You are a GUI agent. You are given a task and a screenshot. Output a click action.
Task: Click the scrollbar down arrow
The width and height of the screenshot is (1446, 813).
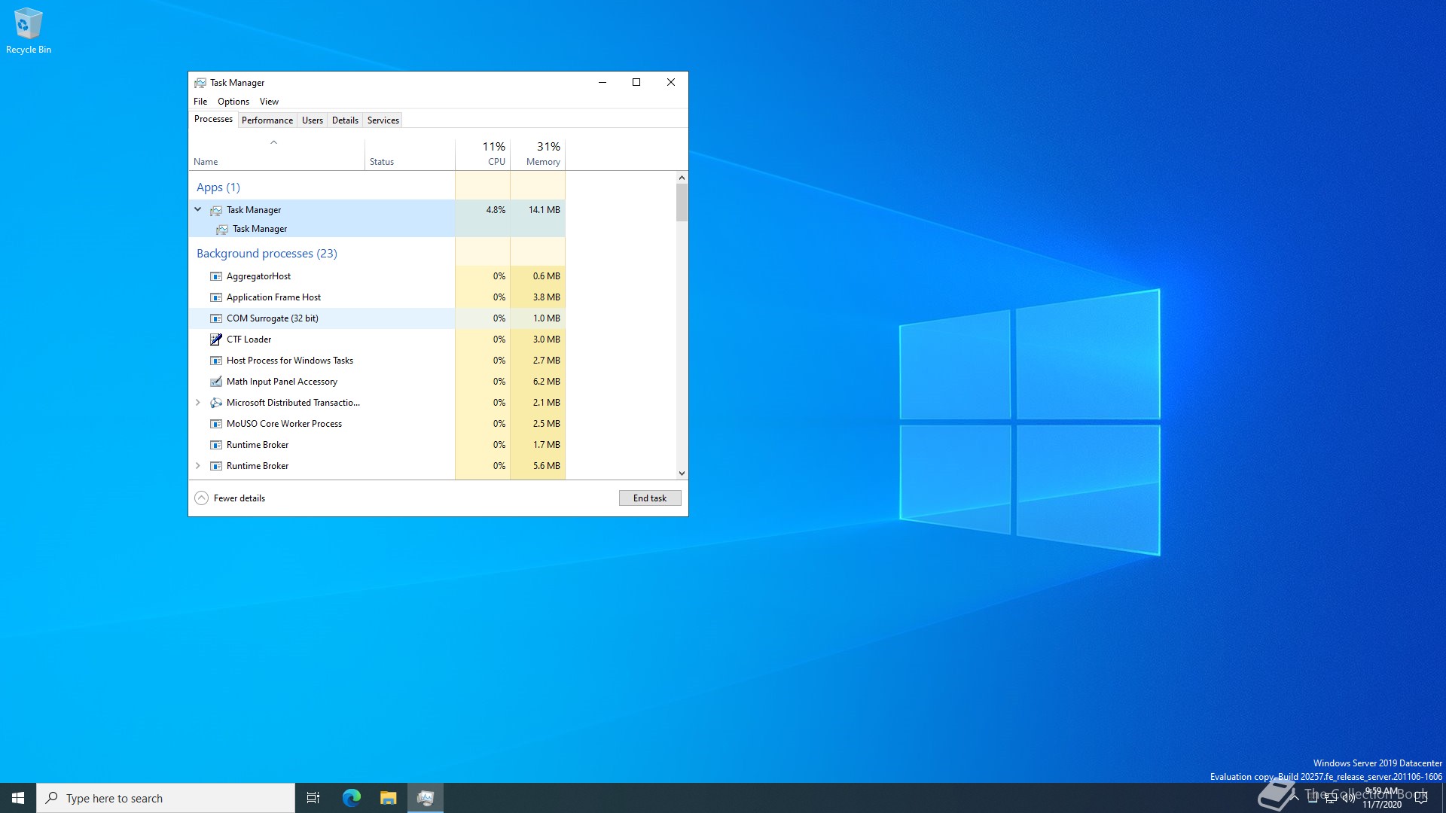[682, 473]
